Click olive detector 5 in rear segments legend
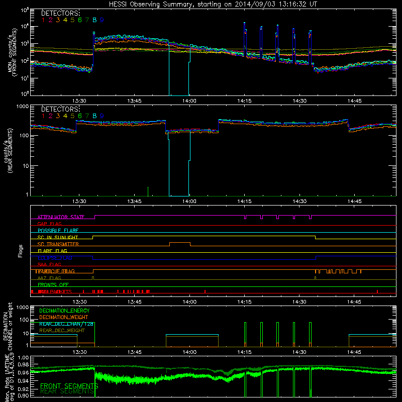Image resolution: width=402 pixels, height=402 pixels. click(x=72, y=116)
